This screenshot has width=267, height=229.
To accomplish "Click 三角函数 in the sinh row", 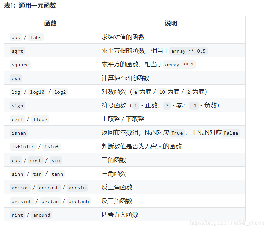I will pos(114,174).
